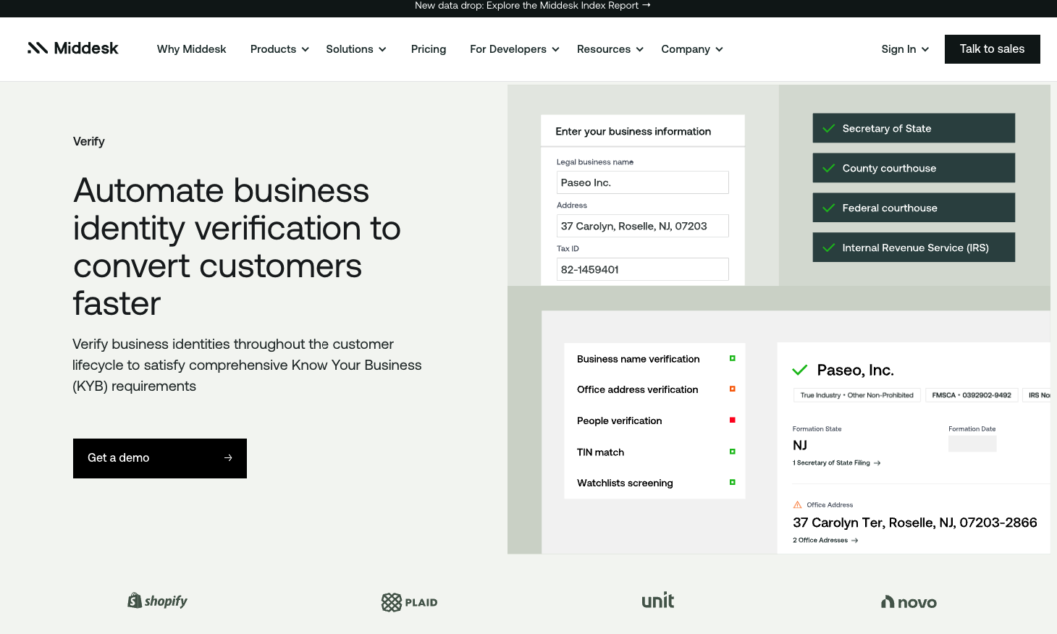
Task: Expand the Products dropdown menu
Action: coord(279,49)
